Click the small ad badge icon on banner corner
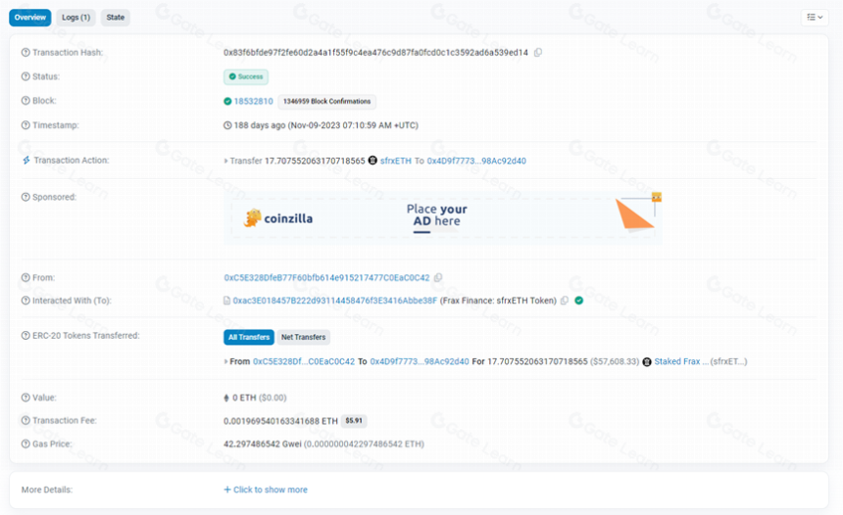The height and width of the screenshot is (515, 843). (x=657, y=197)
